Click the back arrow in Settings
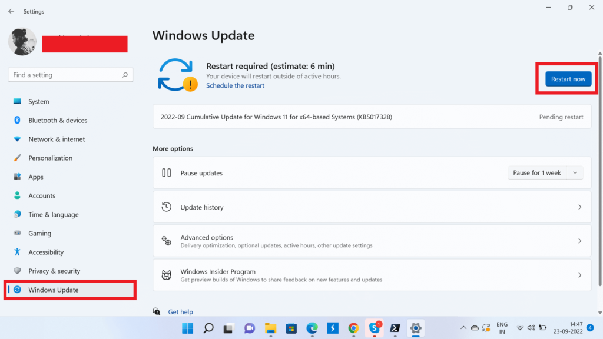603x339 pixels. [11, 12]
